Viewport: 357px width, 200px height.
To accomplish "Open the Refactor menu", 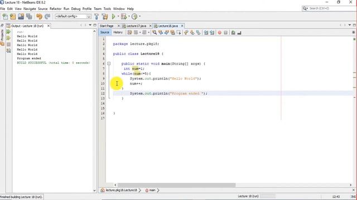I will point(56,9).
